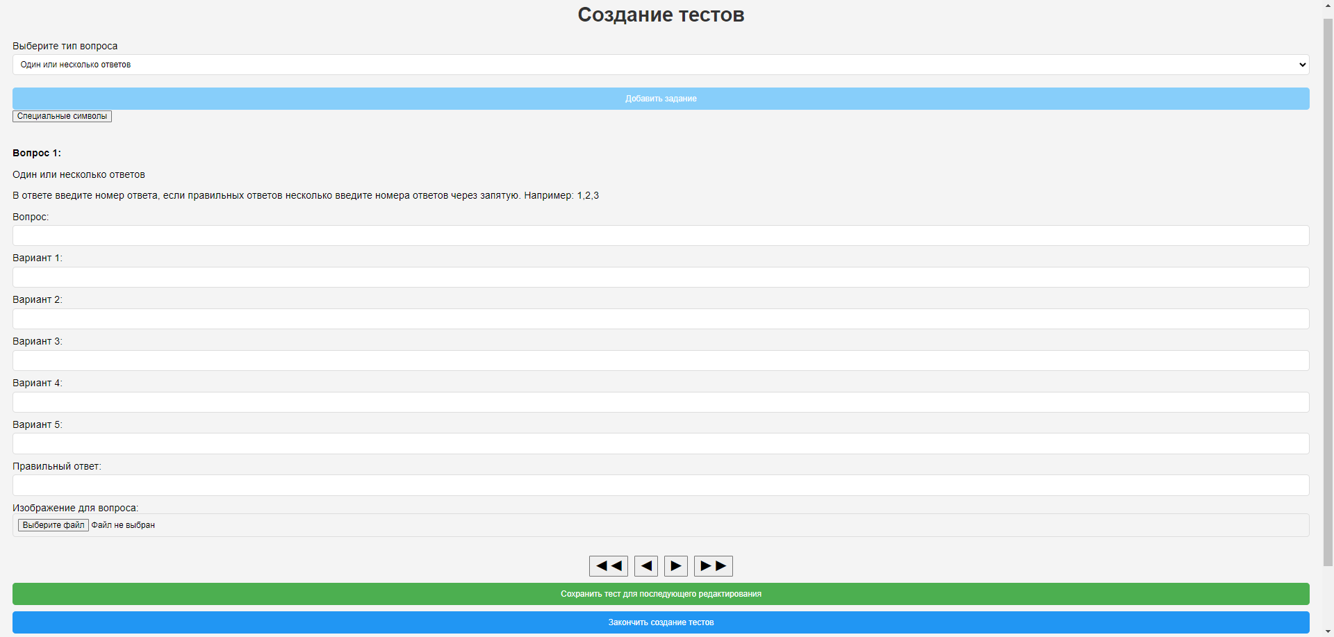Click into the Вариант 1 field

[x=661, y=277]
